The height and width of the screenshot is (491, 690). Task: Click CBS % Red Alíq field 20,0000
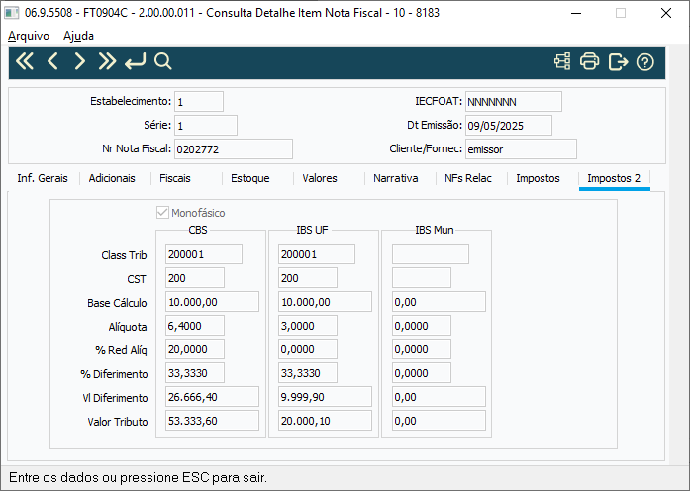pos(195,349)
